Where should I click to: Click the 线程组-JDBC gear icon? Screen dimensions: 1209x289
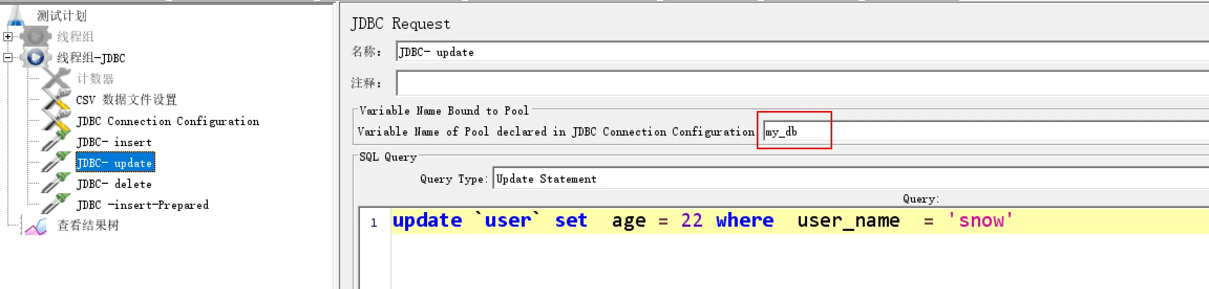[35, 58]
